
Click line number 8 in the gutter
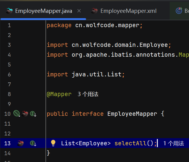point(9,94)
